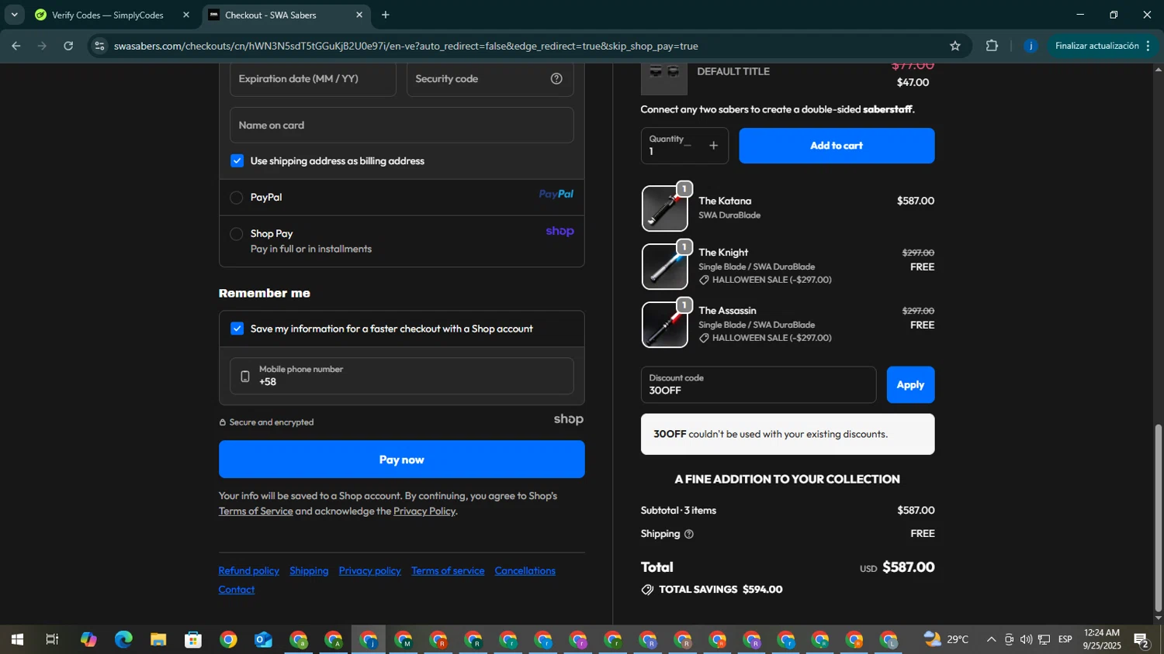
Task: Open the Shipping footer link
Action: coord(309,570)
